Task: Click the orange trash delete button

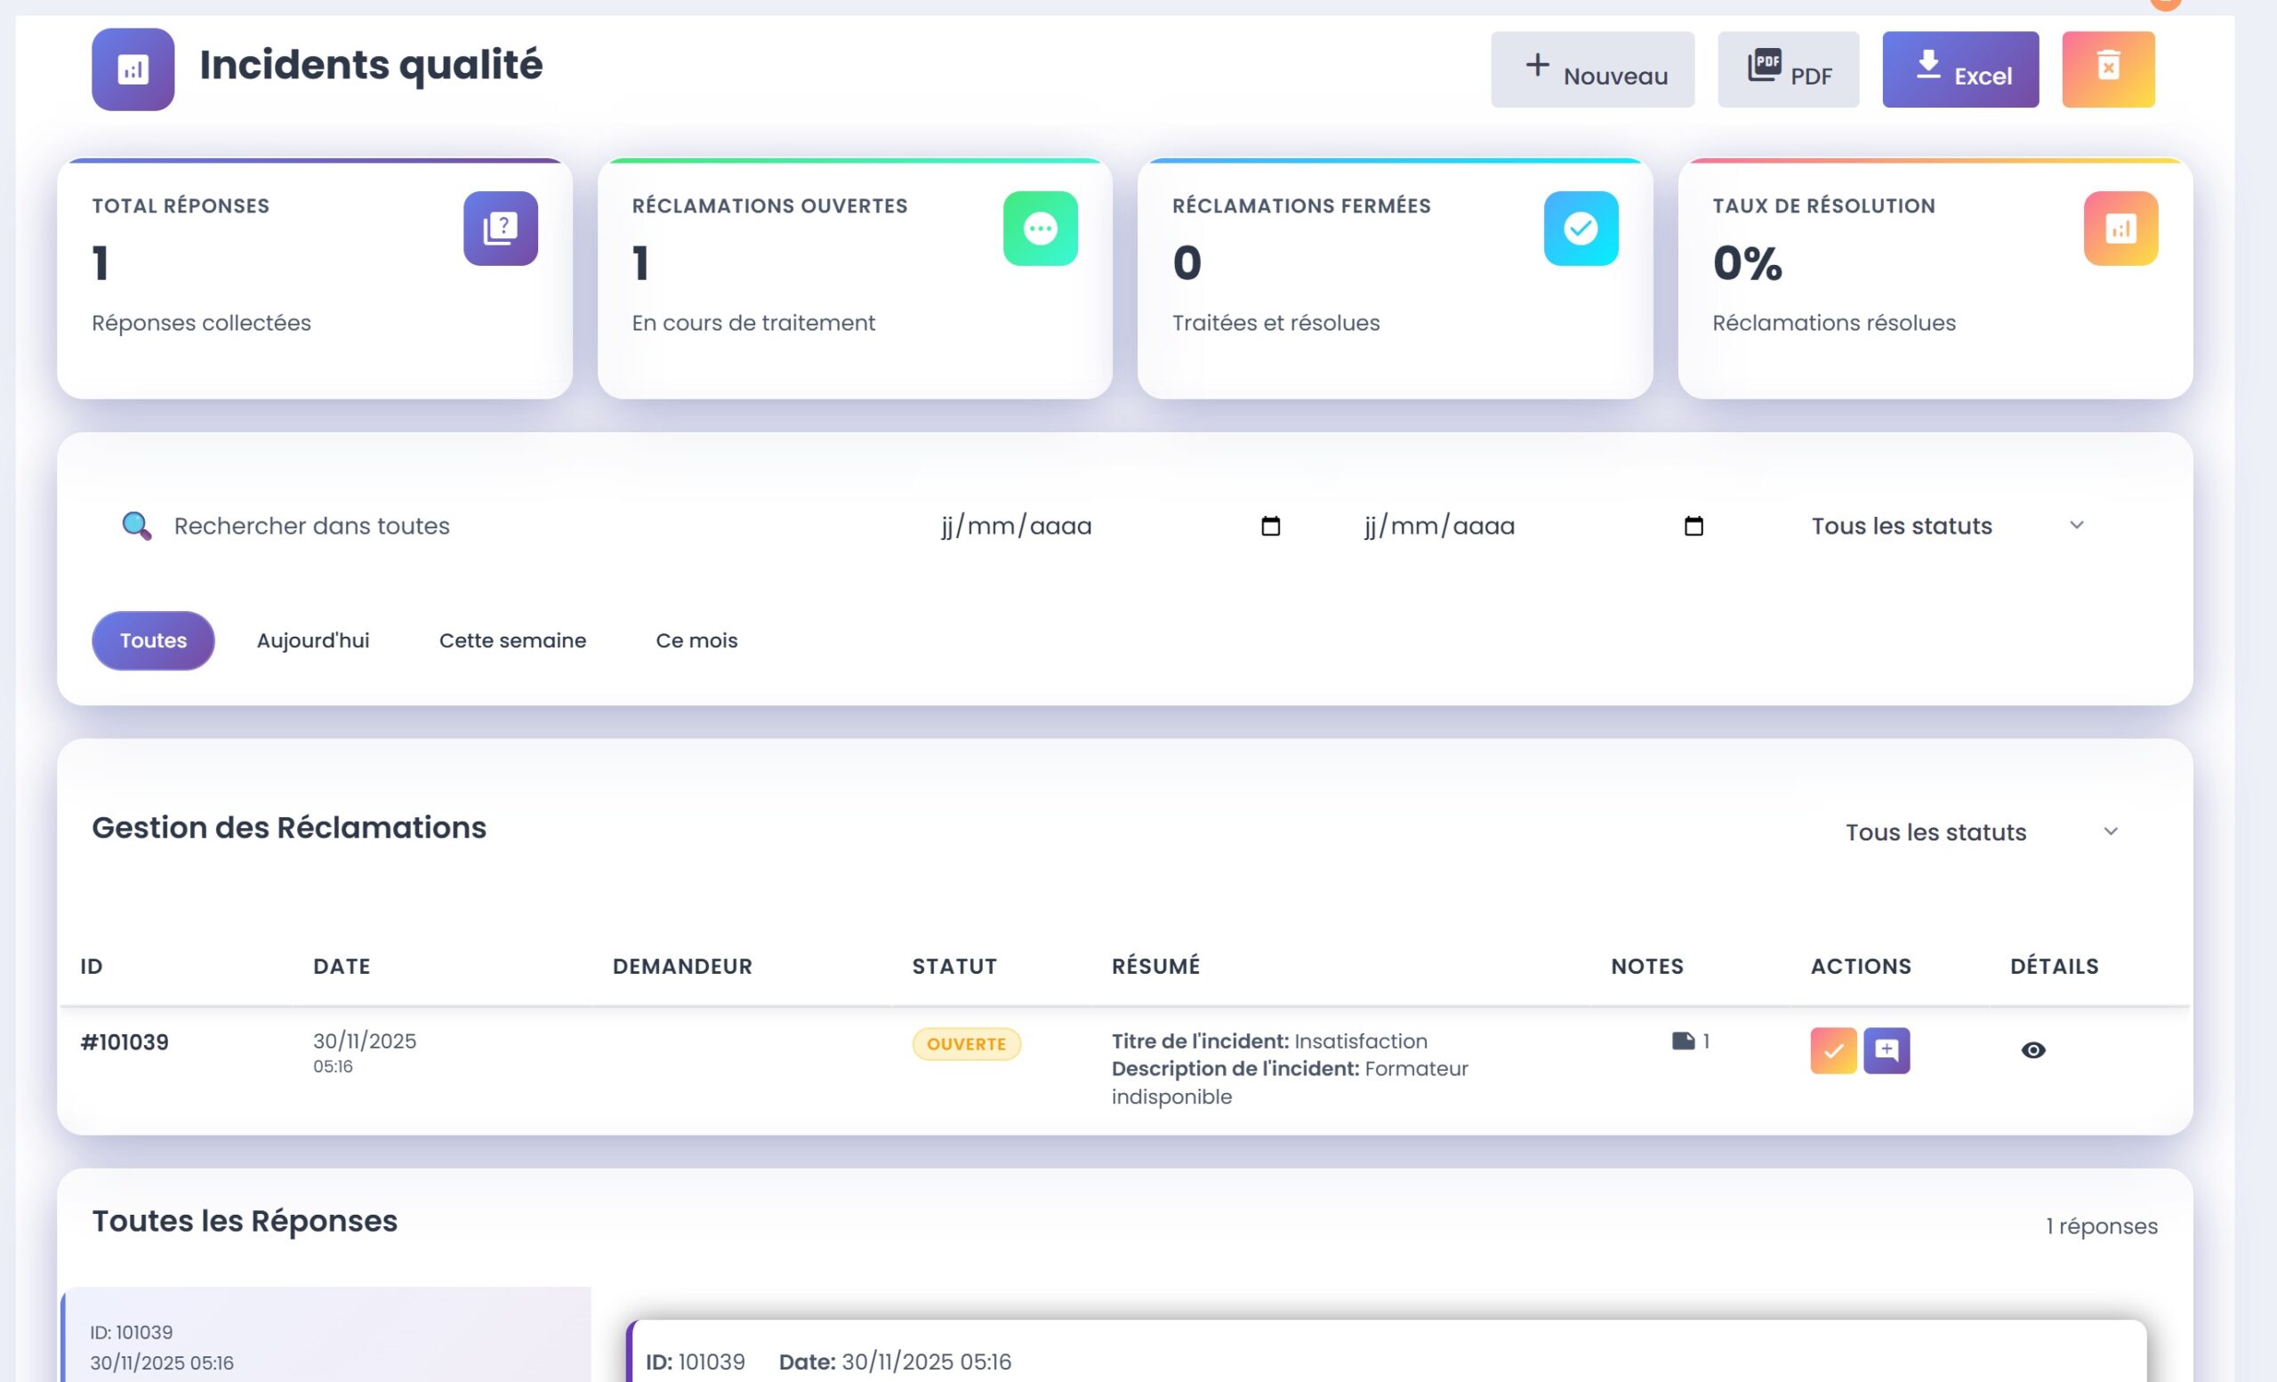Action: [x=2107, y=69]
